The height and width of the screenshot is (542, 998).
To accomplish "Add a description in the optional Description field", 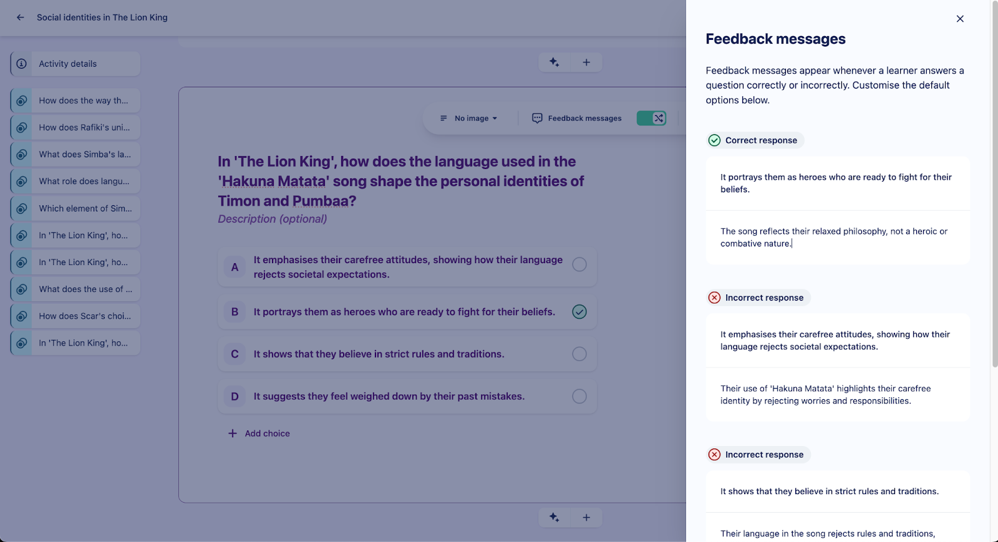I will [x=273, y=219].
